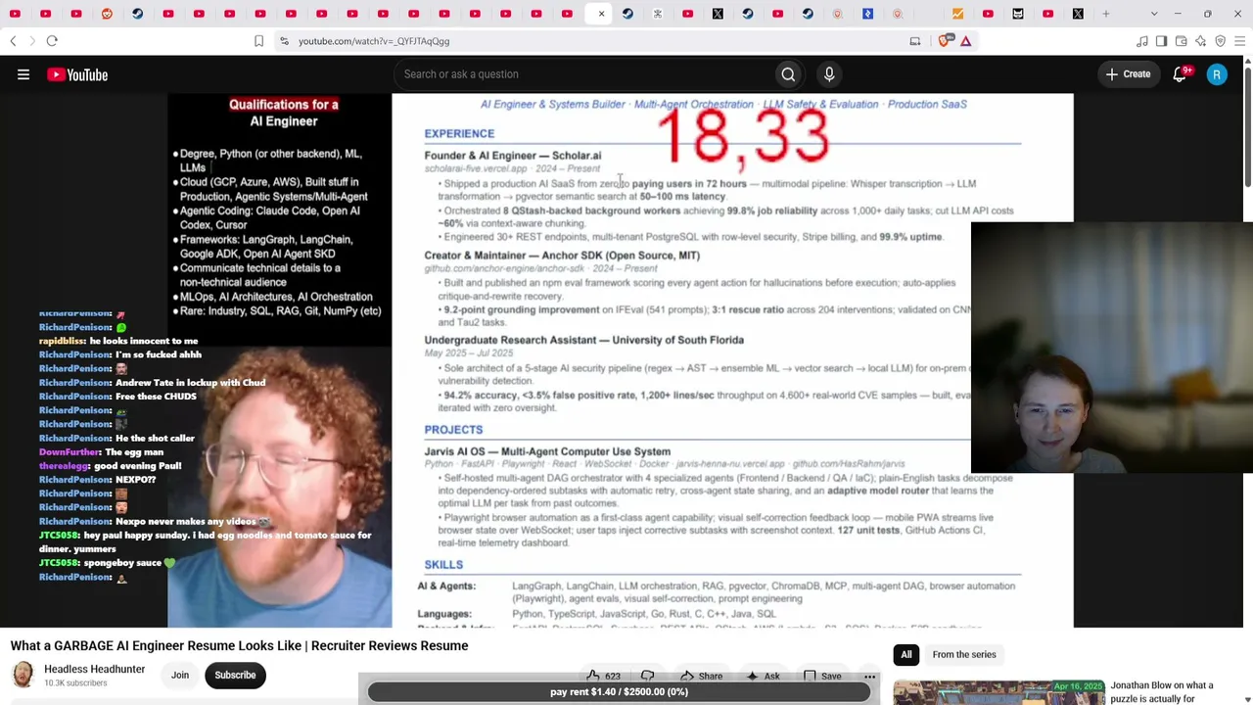Click the 'Founder & AI Engineer — Scholar.ai' heading
This screenshot has width=1253, height=705.
click(513, 156)
